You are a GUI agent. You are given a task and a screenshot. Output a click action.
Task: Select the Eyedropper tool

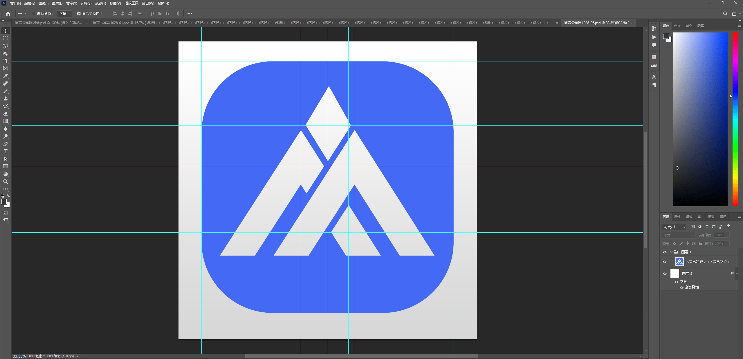[x=6, y=76]
